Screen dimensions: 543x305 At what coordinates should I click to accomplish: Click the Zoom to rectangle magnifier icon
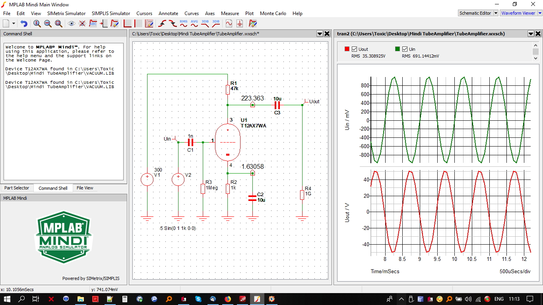58,23
